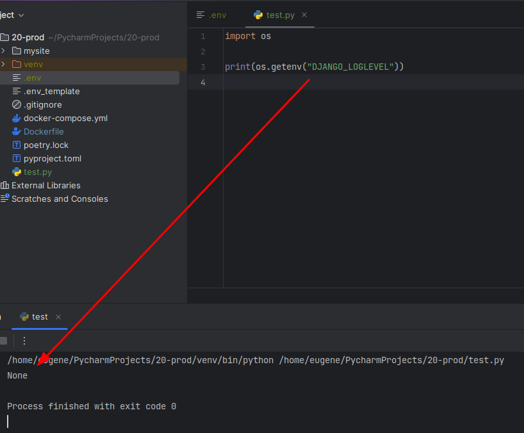Click the Stop button in run toolbar
The image size is (524, 433).
pos(3,341)
